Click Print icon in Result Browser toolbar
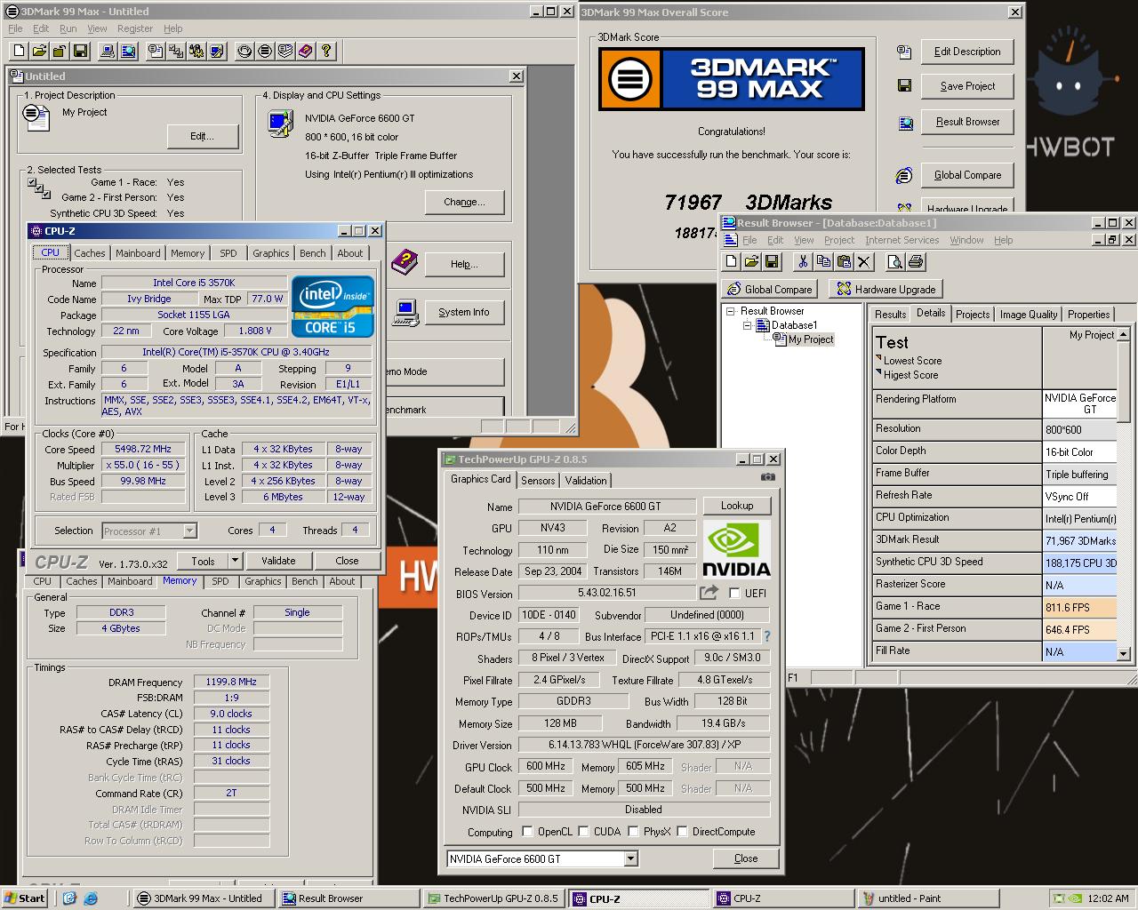Viewport: 1138px width, 910px height. point(916,261)
